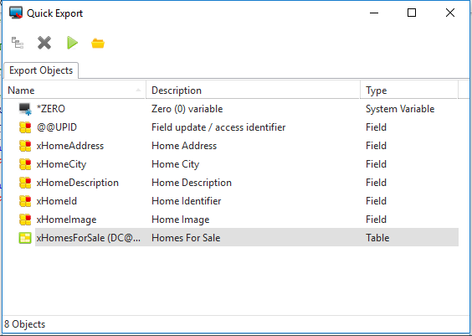Click the @@UPID field icon

point(25,127)
